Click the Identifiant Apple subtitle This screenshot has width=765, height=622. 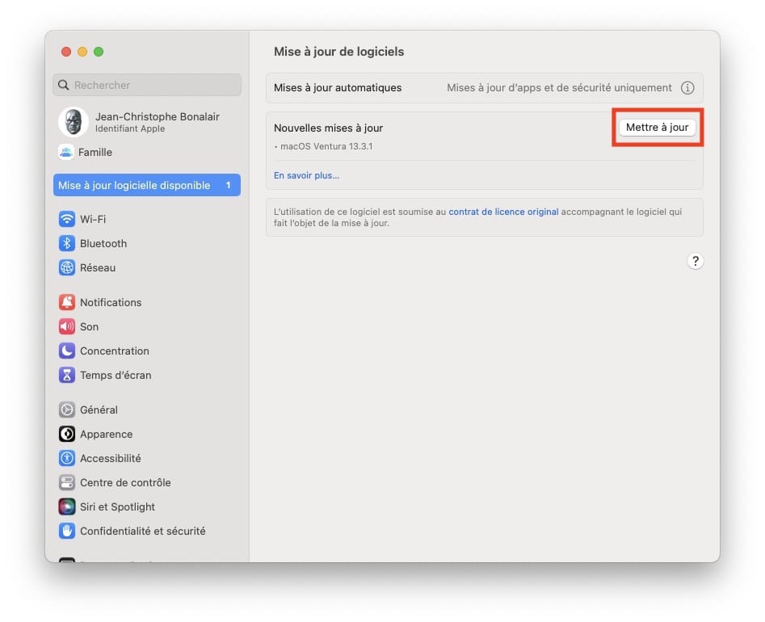pyautogui.click(x=130, y=128)
